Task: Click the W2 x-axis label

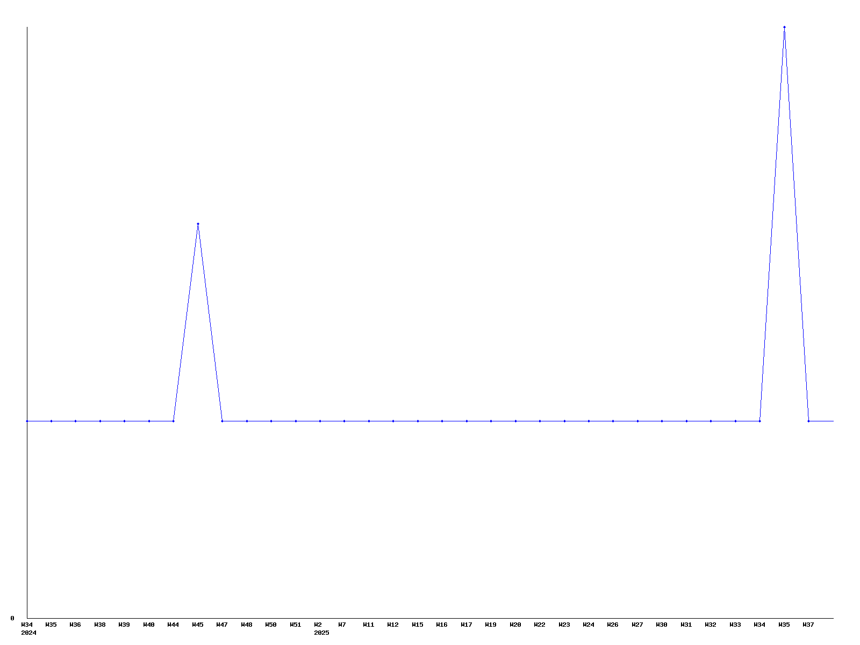Action: [318, 625]
